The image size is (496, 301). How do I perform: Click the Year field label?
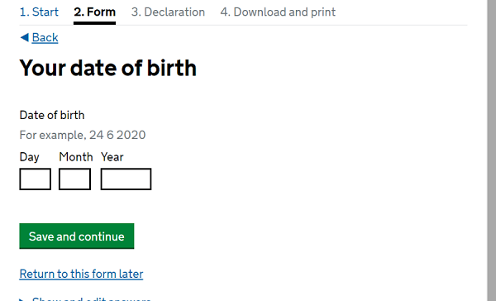(112, 157)
